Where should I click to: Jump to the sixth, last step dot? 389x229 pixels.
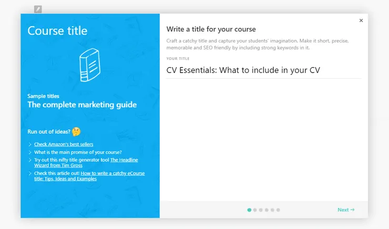[x=278, y=210]
